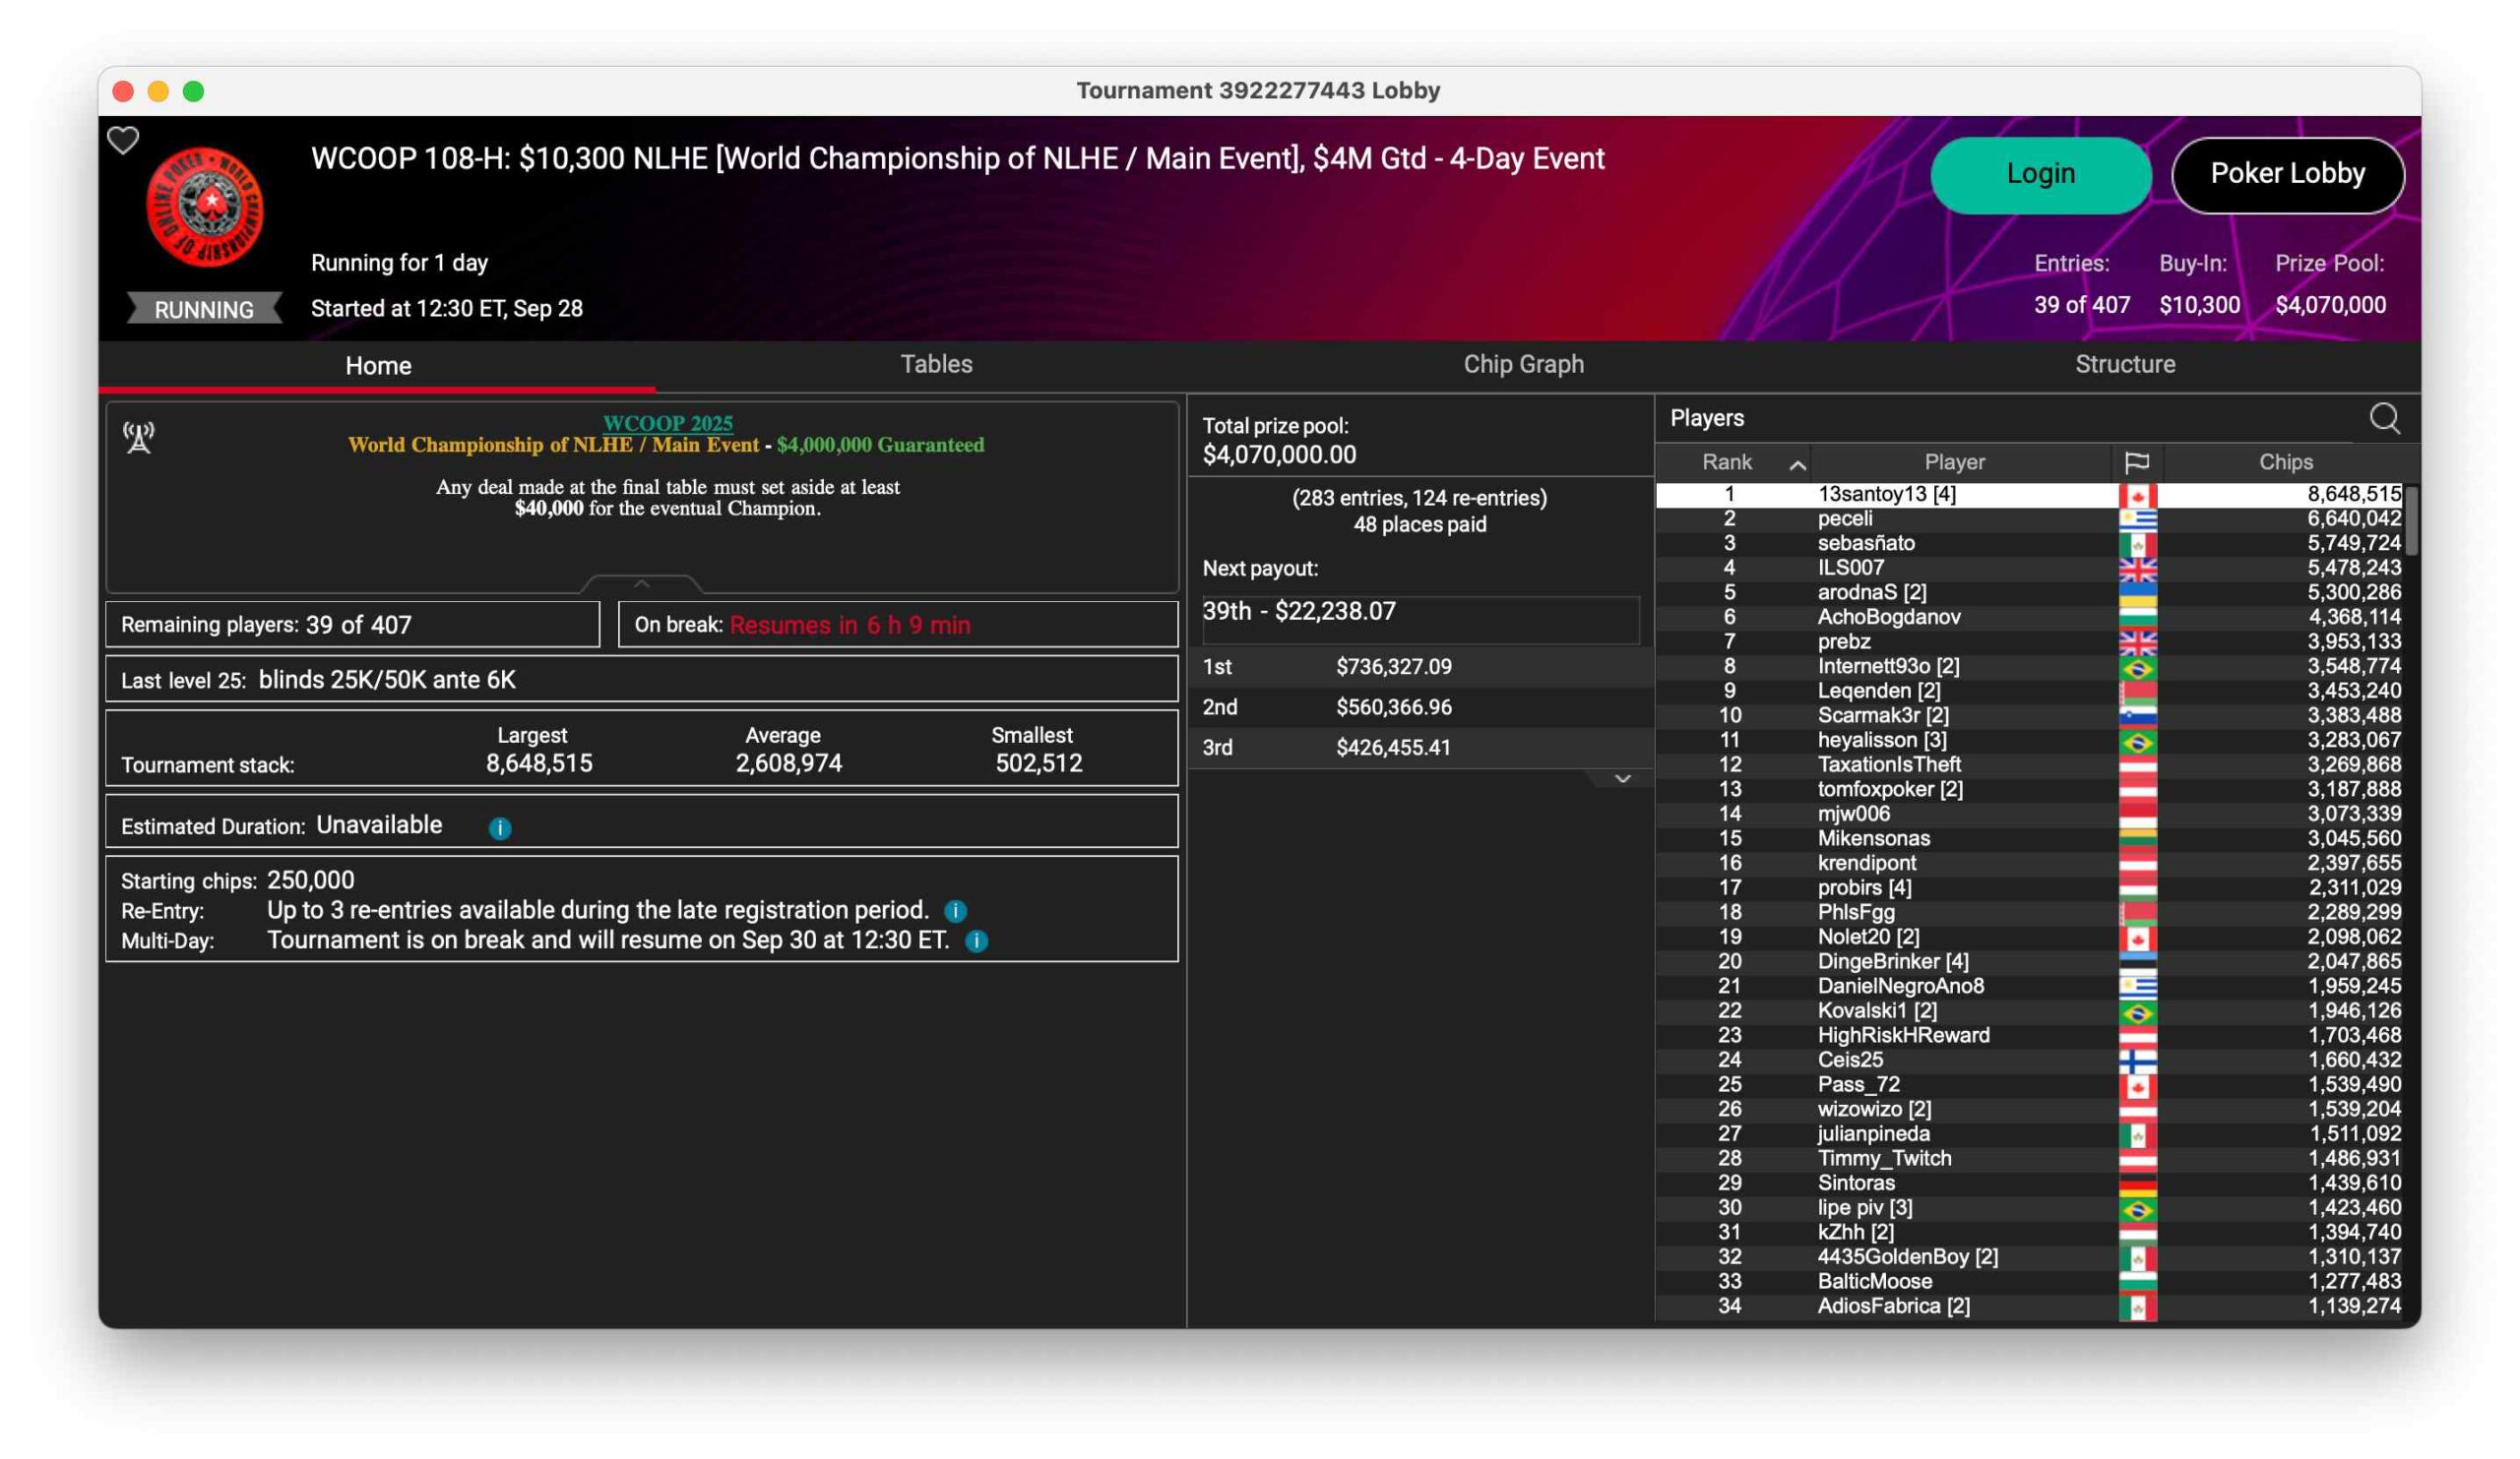Viewport: 2520px width, 1459px height.
Task: Click the Poker Lobby button
Action: 2287,174
